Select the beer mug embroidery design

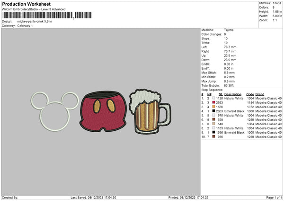tap(150, 111)
